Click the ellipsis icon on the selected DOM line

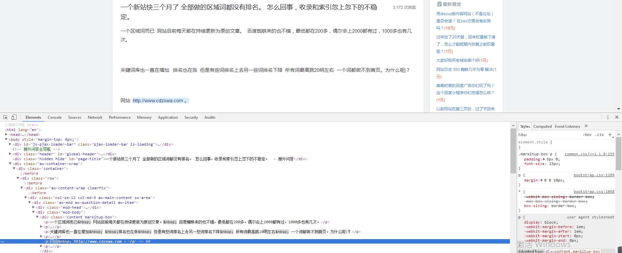click(2, 242)
